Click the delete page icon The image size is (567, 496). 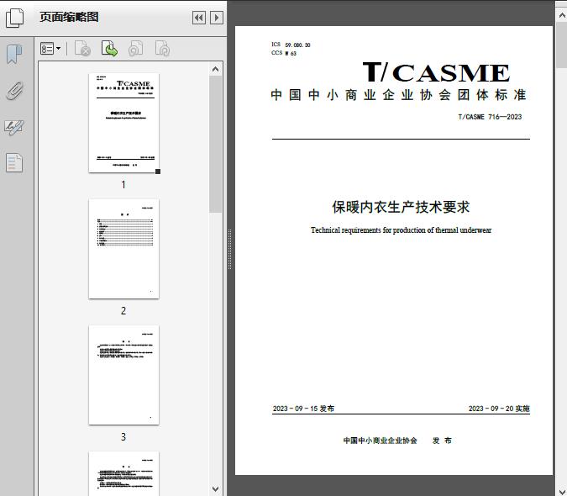[x=82, y=50]
